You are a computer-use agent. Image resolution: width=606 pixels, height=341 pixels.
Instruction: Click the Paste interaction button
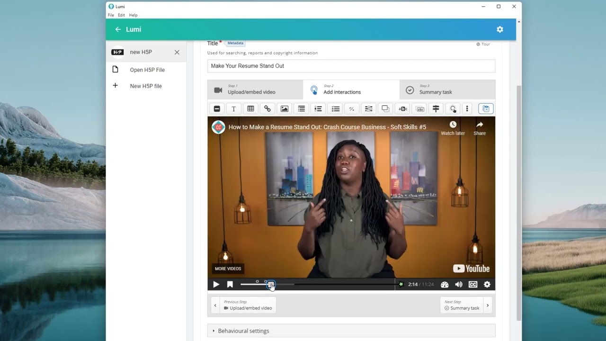point(486,109)
